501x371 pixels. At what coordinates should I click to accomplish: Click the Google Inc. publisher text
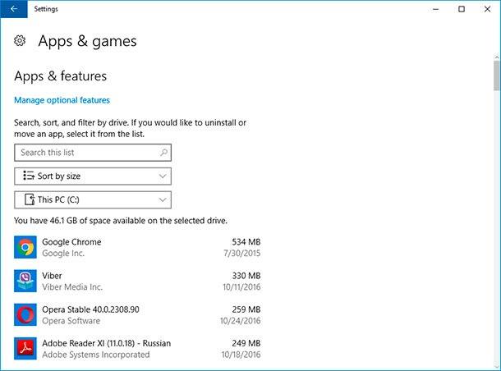(x=63, y=254)
